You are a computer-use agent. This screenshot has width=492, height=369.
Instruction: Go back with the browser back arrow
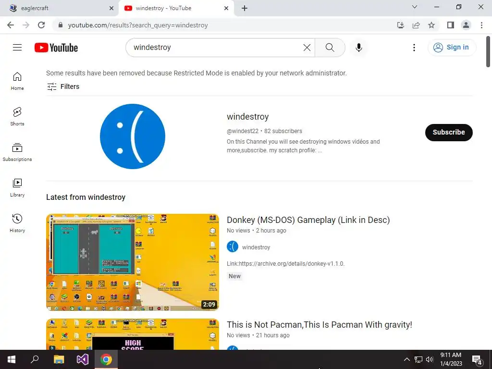pos(11,25)
